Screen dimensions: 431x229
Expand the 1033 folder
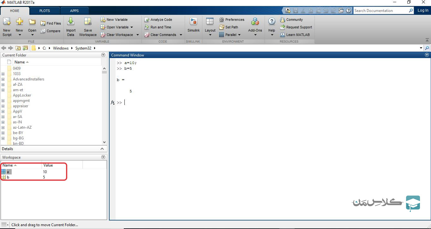(x=3, y=74)
